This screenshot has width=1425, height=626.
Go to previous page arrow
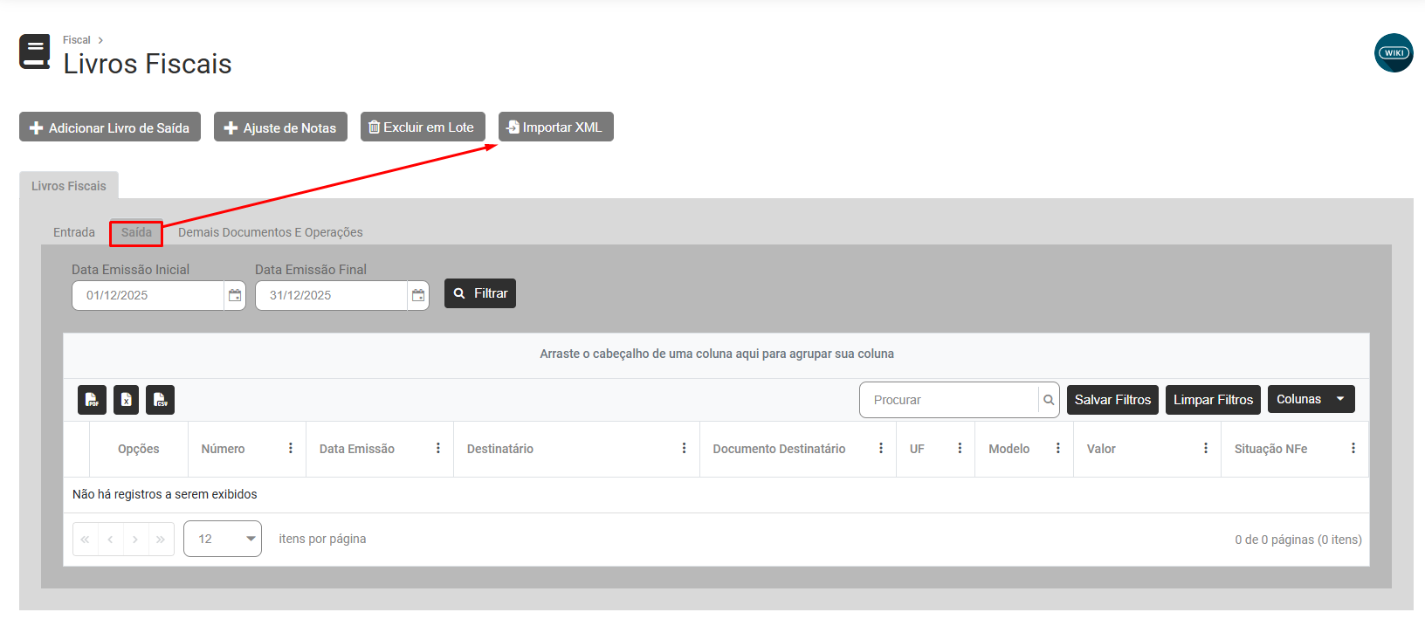[x=111, y=540]
